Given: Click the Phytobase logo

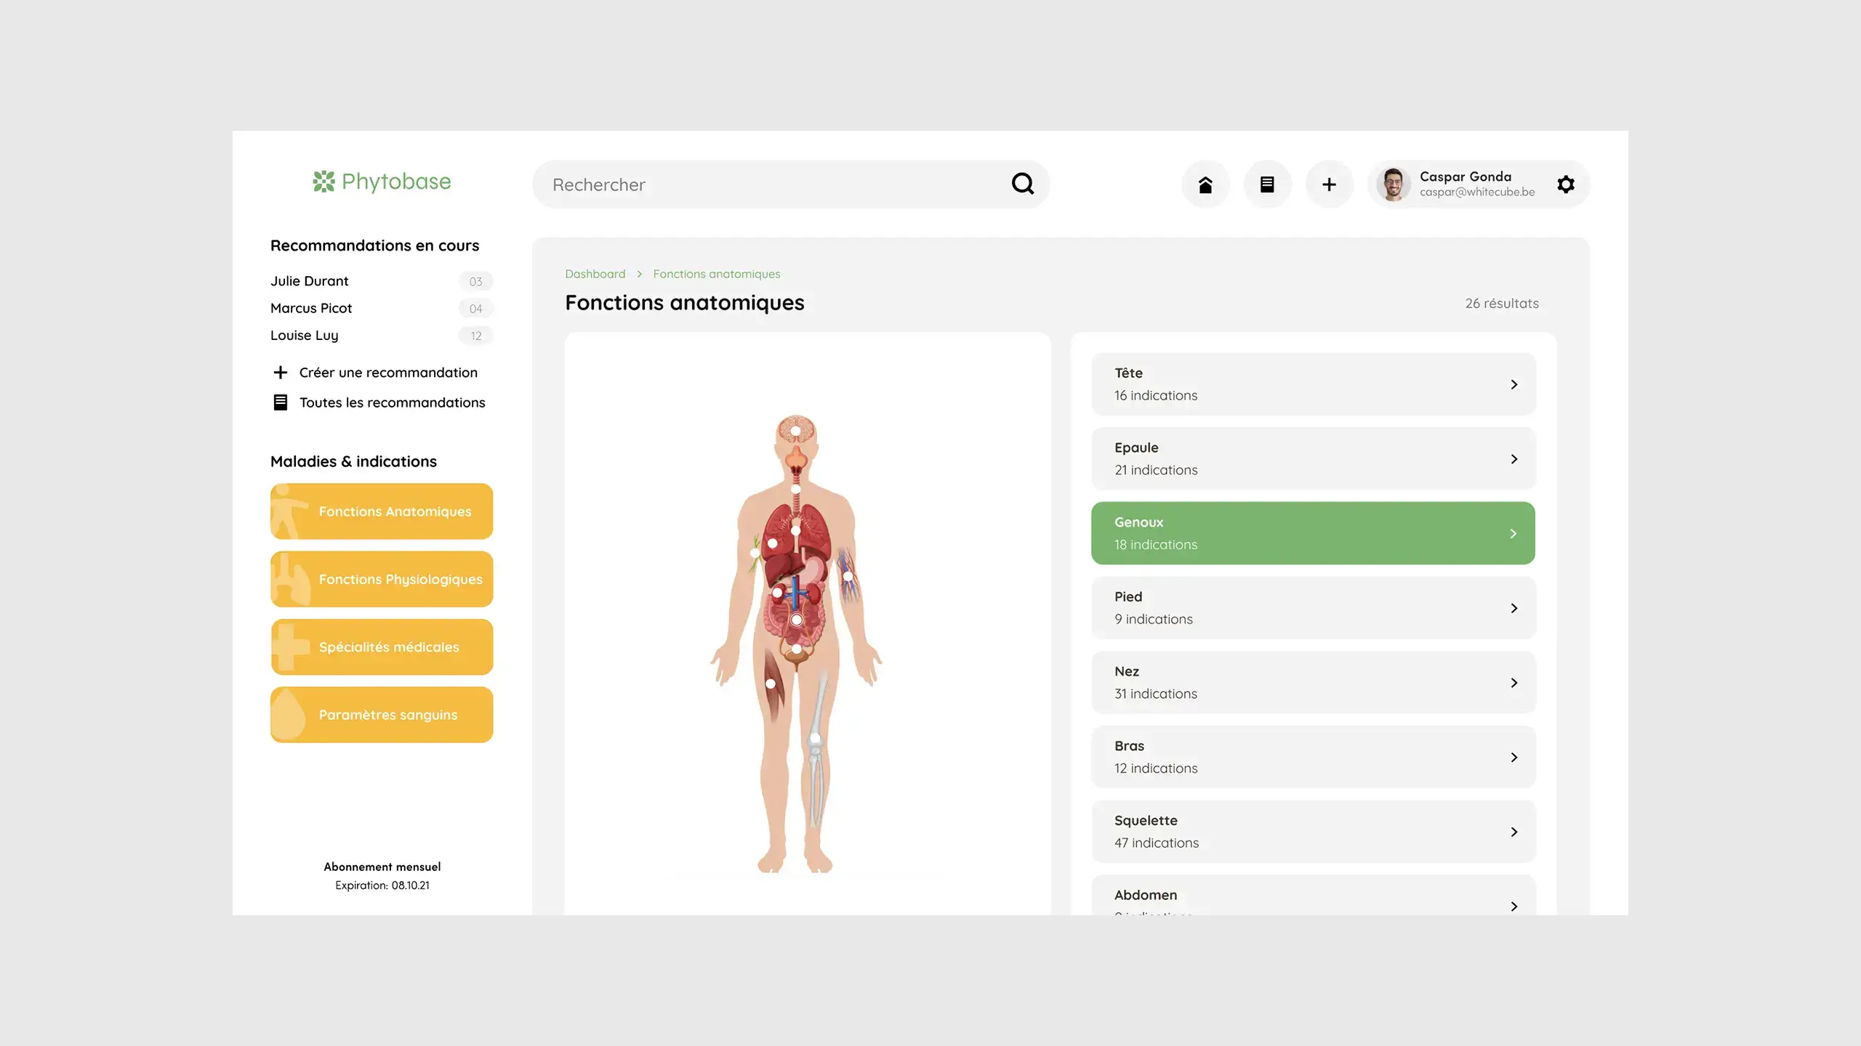Looking at the screenshot, I should (x=382, y=182).
